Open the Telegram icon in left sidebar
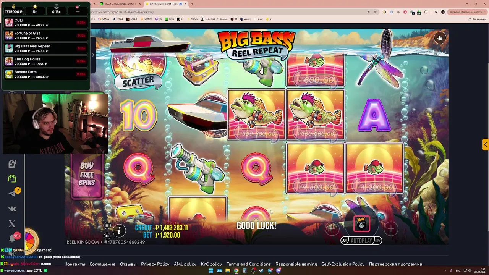The image size is (489, 275). (x=12, y=193)
